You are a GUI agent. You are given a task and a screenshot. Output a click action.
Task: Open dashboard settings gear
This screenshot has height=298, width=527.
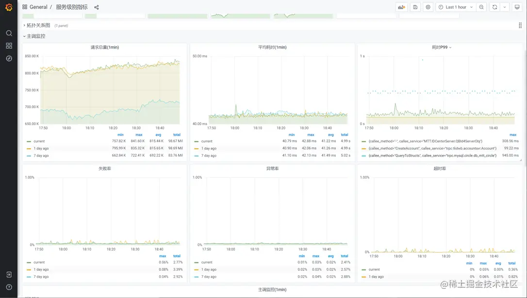point(428,7)
